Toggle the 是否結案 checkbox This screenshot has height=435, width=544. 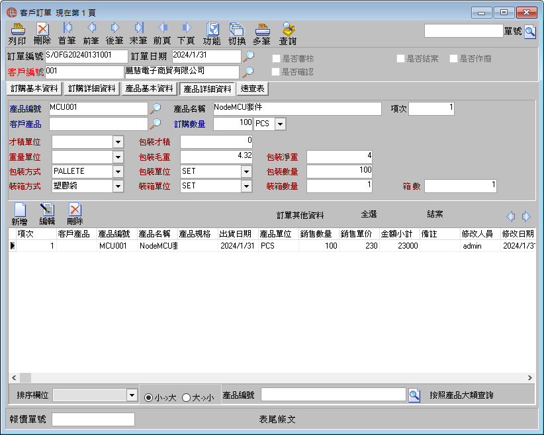(x=400, y=59)
